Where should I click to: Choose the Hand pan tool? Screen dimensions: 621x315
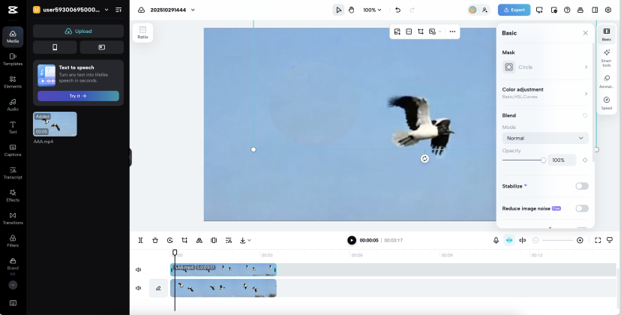point(351,10)
